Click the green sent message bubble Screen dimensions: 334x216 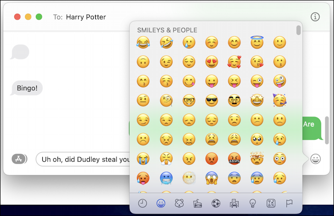(x=313, y=128)
